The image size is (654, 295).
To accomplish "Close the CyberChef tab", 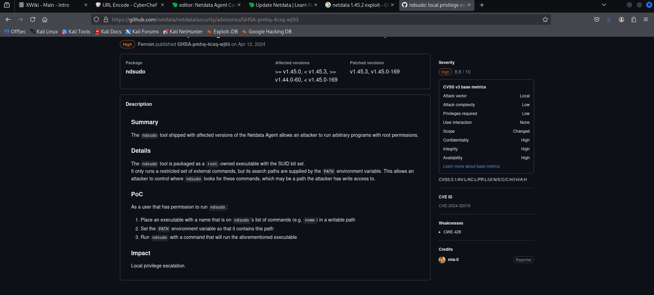I will 162,5.
